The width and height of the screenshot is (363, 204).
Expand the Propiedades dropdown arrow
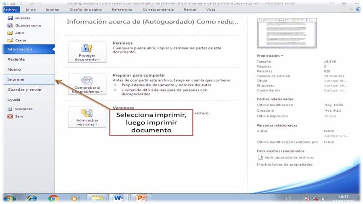coord(282,56)
